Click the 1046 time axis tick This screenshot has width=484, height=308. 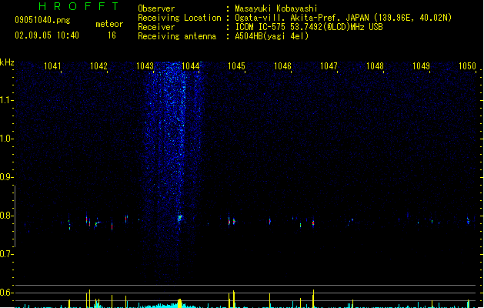point(282,66)
